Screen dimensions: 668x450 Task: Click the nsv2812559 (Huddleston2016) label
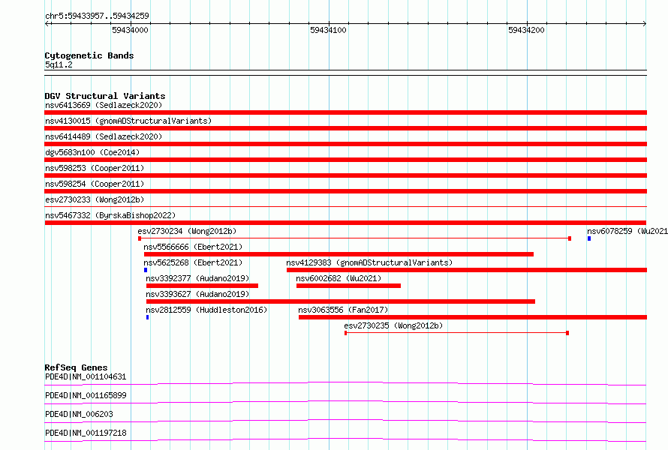click(x=206, y=310)
